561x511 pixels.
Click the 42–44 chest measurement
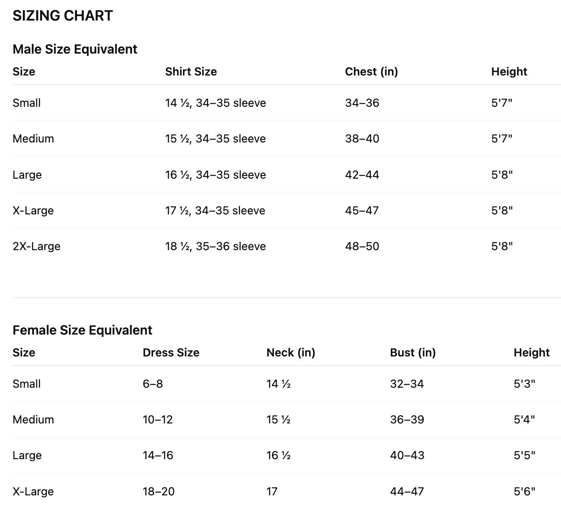tap(362, 175)
